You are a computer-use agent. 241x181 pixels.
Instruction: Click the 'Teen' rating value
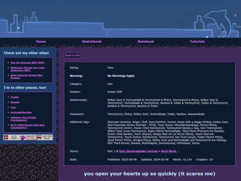[x=110, y=68]
